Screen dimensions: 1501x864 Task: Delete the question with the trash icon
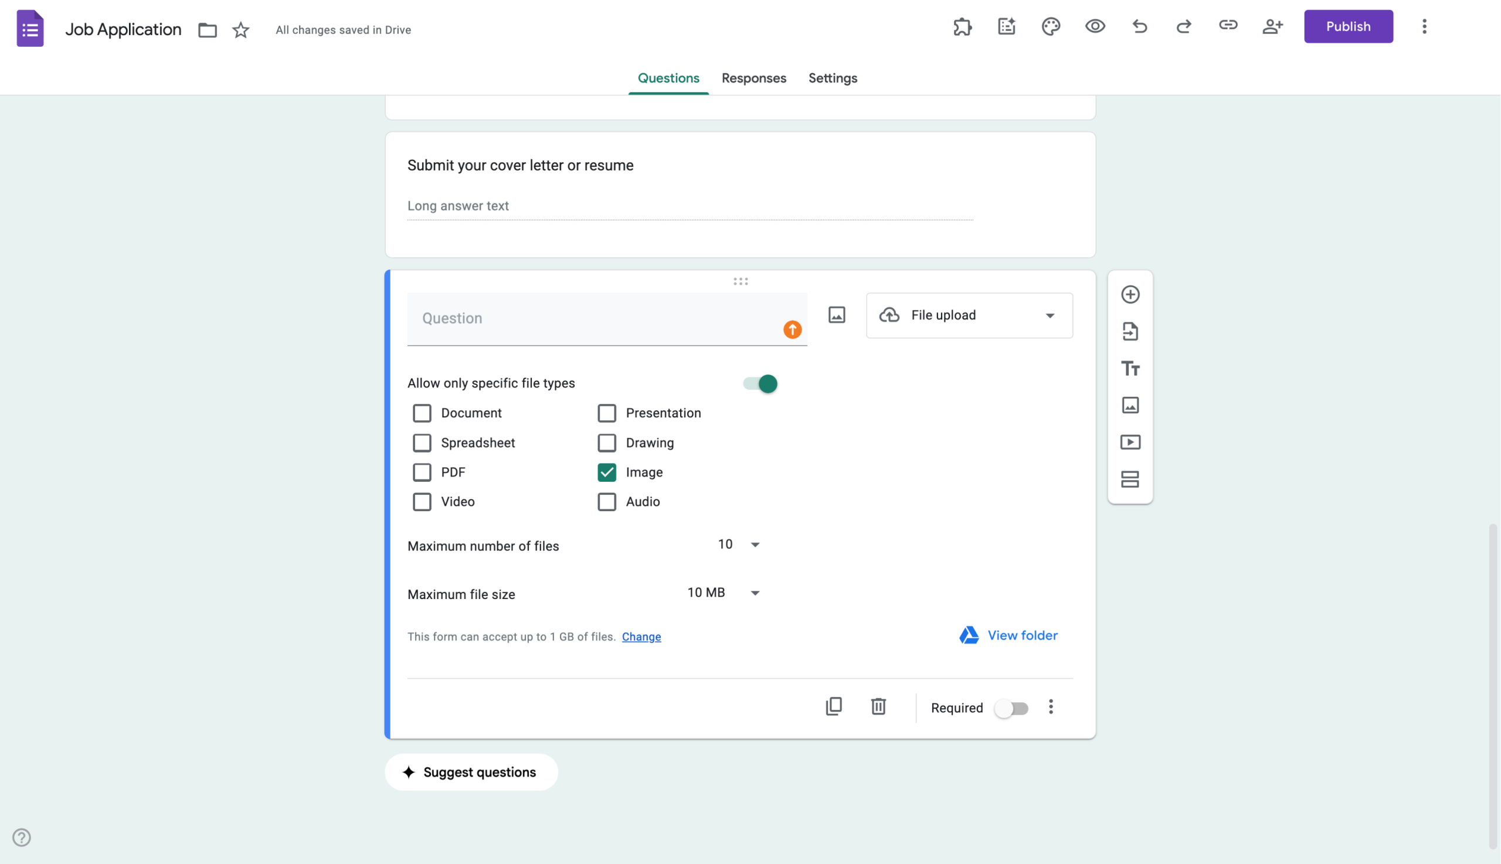click(x=878, y=706)
